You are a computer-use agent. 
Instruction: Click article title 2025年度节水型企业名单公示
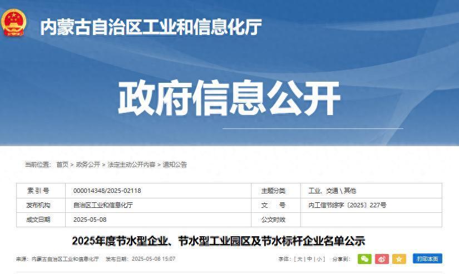click(x=219, y=241)
